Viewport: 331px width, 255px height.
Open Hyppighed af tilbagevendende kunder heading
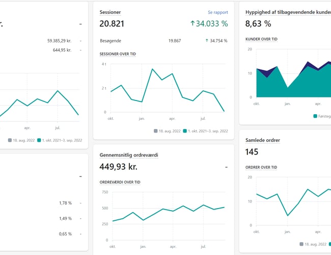(x=288, y=12)
